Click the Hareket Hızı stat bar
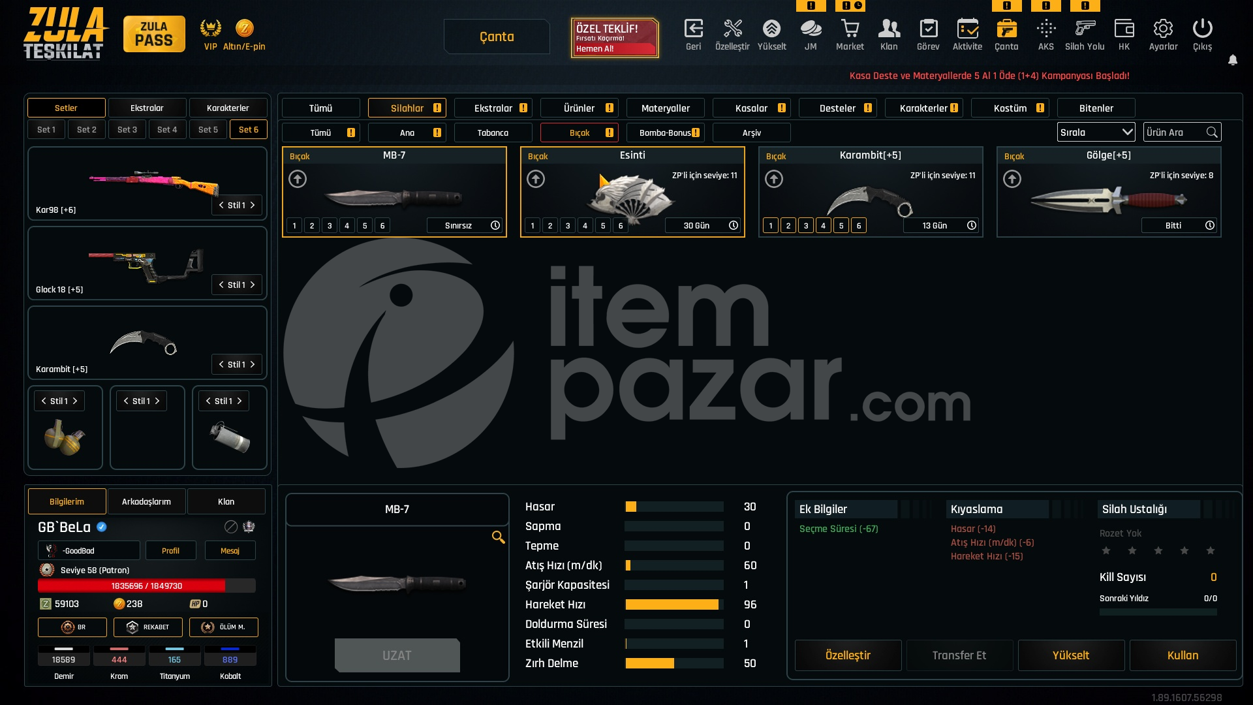The width and height of the screenshot is (1253, 705). [x=674, y=604]
